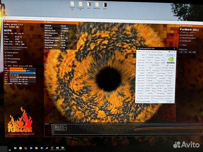Click the hotspot temperature bar in GPU0 monitor
This screenshot has width=203, height=152.
[18, 71]
